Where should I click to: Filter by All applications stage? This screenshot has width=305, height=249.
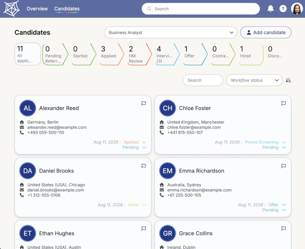click(x=28, y=54)
